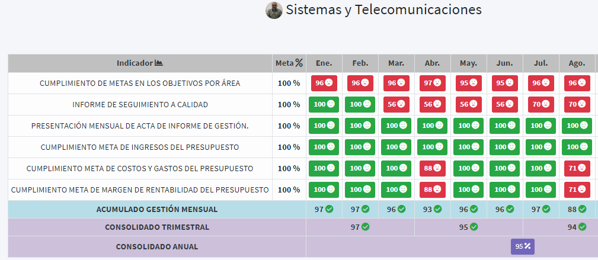Click Jun. red 95 badge for objetivos por área
This screenshot has height=260, width=598.
pyautogui.click(x=504, y=84)
